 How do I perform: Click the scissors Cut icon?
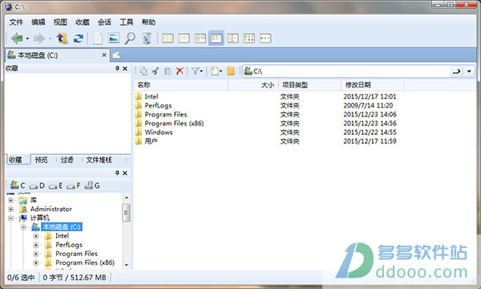(156, 71)
